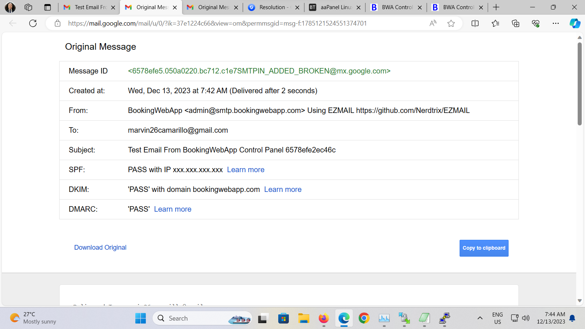Viewport: 585px width, 329px height.
Task: Activate Read Aloud in address bar
Action: 433,23
